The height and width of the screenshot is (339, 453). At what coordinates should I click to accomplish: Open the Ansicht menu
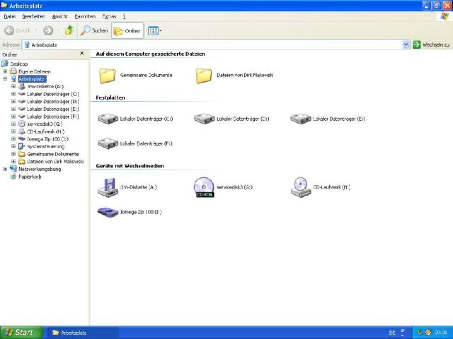[x=60, y=17]
